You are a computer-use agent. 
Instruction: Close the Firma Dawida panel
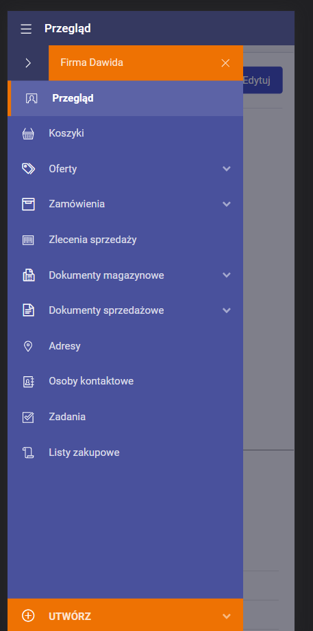225,62
